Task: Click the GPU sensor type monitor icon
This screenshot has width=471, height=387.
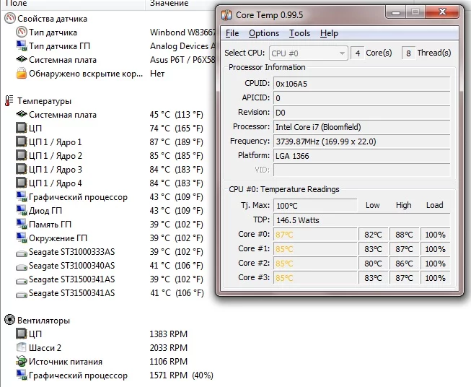Action: tap(22, 45)
